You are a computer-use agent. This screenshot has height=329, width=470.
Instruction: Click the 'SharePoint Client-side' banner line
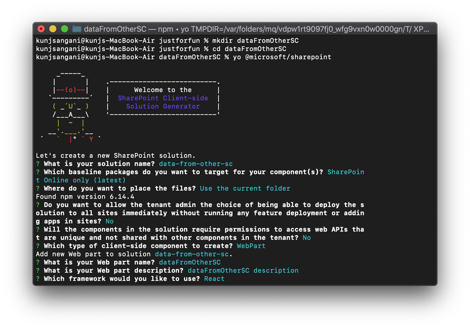pos(163,98)
